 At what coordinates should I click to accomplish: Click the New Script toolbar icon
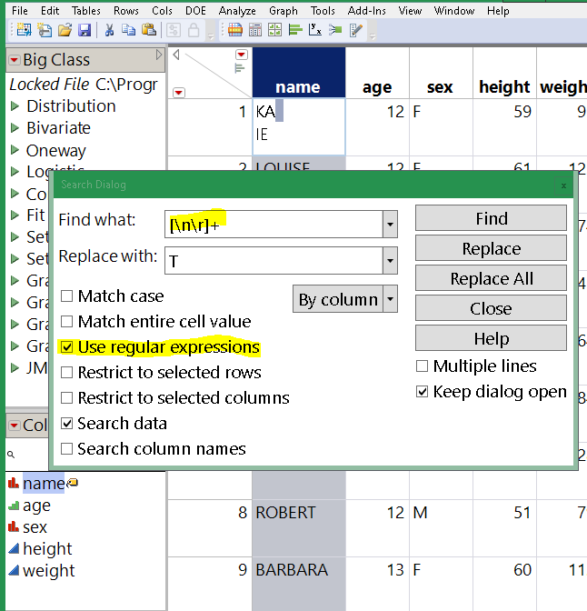45,30
